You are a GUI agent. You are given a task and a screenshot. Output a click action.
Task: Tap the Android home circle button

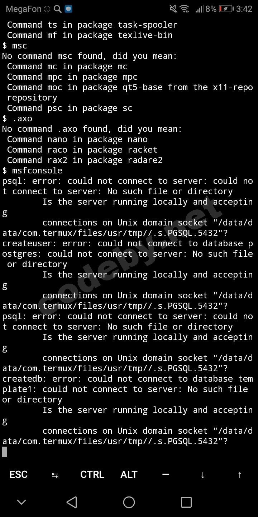point(129,502)
